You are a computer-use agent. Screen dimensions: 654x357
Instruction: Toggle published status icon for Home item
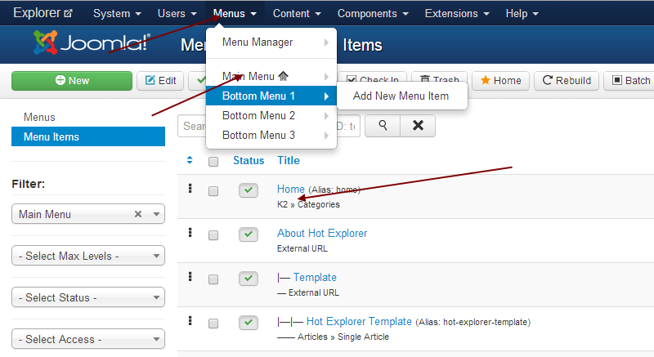click(x=249, y=190)
